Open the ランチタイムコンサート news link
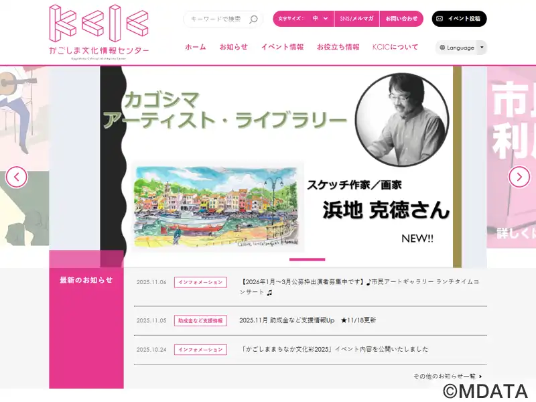The image size is (536, 402). pos(359,287)
